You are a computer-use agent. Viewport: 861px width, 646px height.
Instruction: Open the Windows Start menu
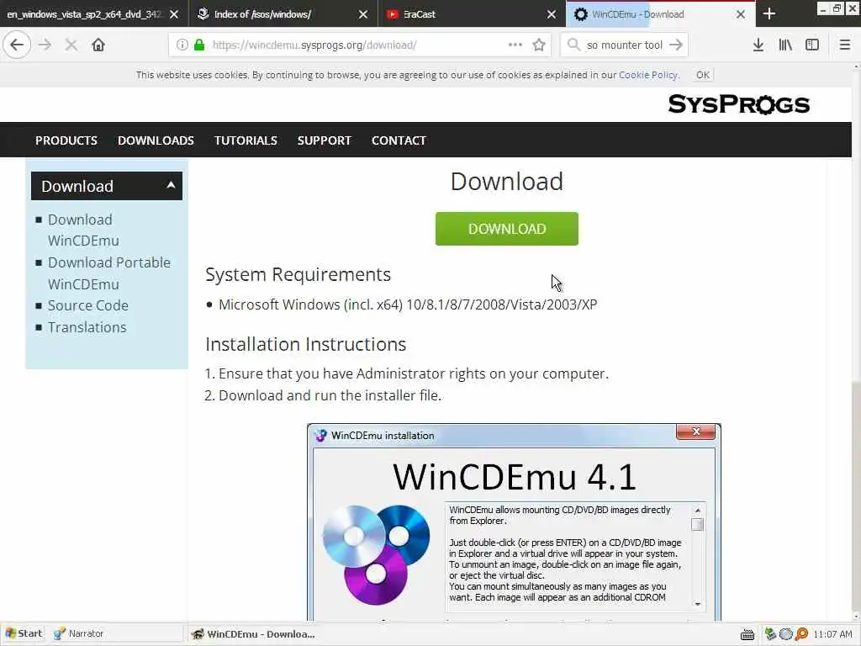pos(24,633)
